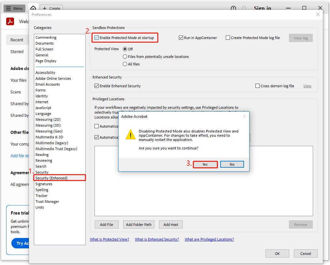The height and width of the screenshot is (265, 330).
Task: Toggle the checked Automatically checkbox
Action: pyautogui.click(x=97, y=137)
